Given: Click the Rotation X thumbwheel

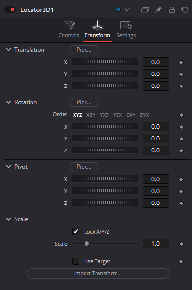Looking at the screenshot, I should pyautogui.click(x=105, y=126).
